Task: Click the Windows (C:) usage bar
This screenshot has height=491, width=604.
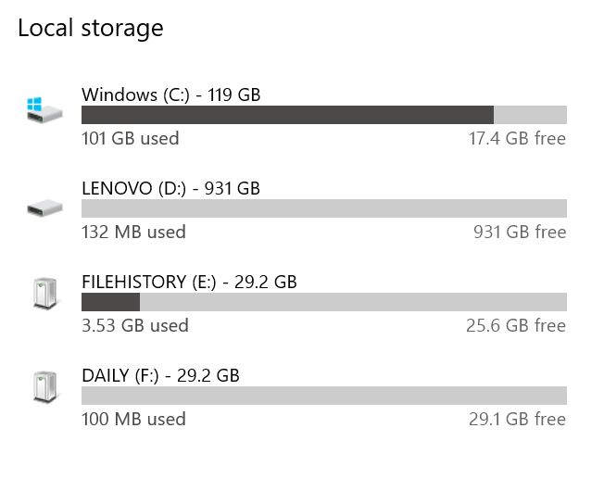Action: tap(323, 115)
